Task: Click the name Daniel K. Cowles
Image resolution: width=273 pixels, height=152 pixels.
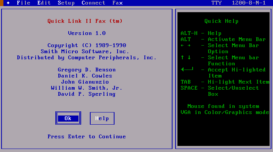Action: tap(85, 76)
